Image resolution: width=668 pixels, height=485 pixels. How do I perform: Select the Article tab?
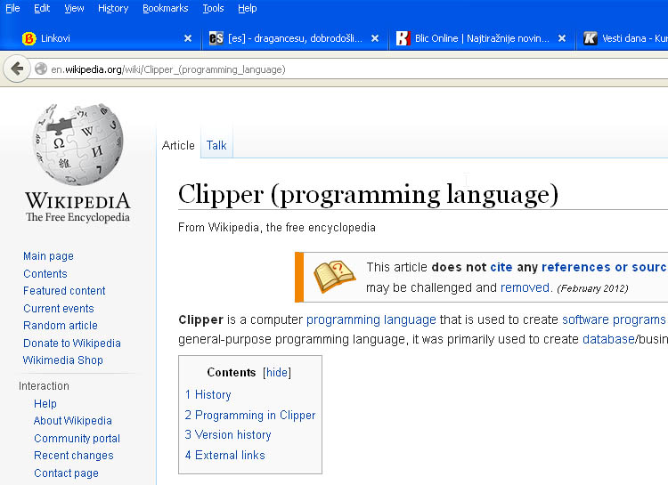tap(178, 145)
